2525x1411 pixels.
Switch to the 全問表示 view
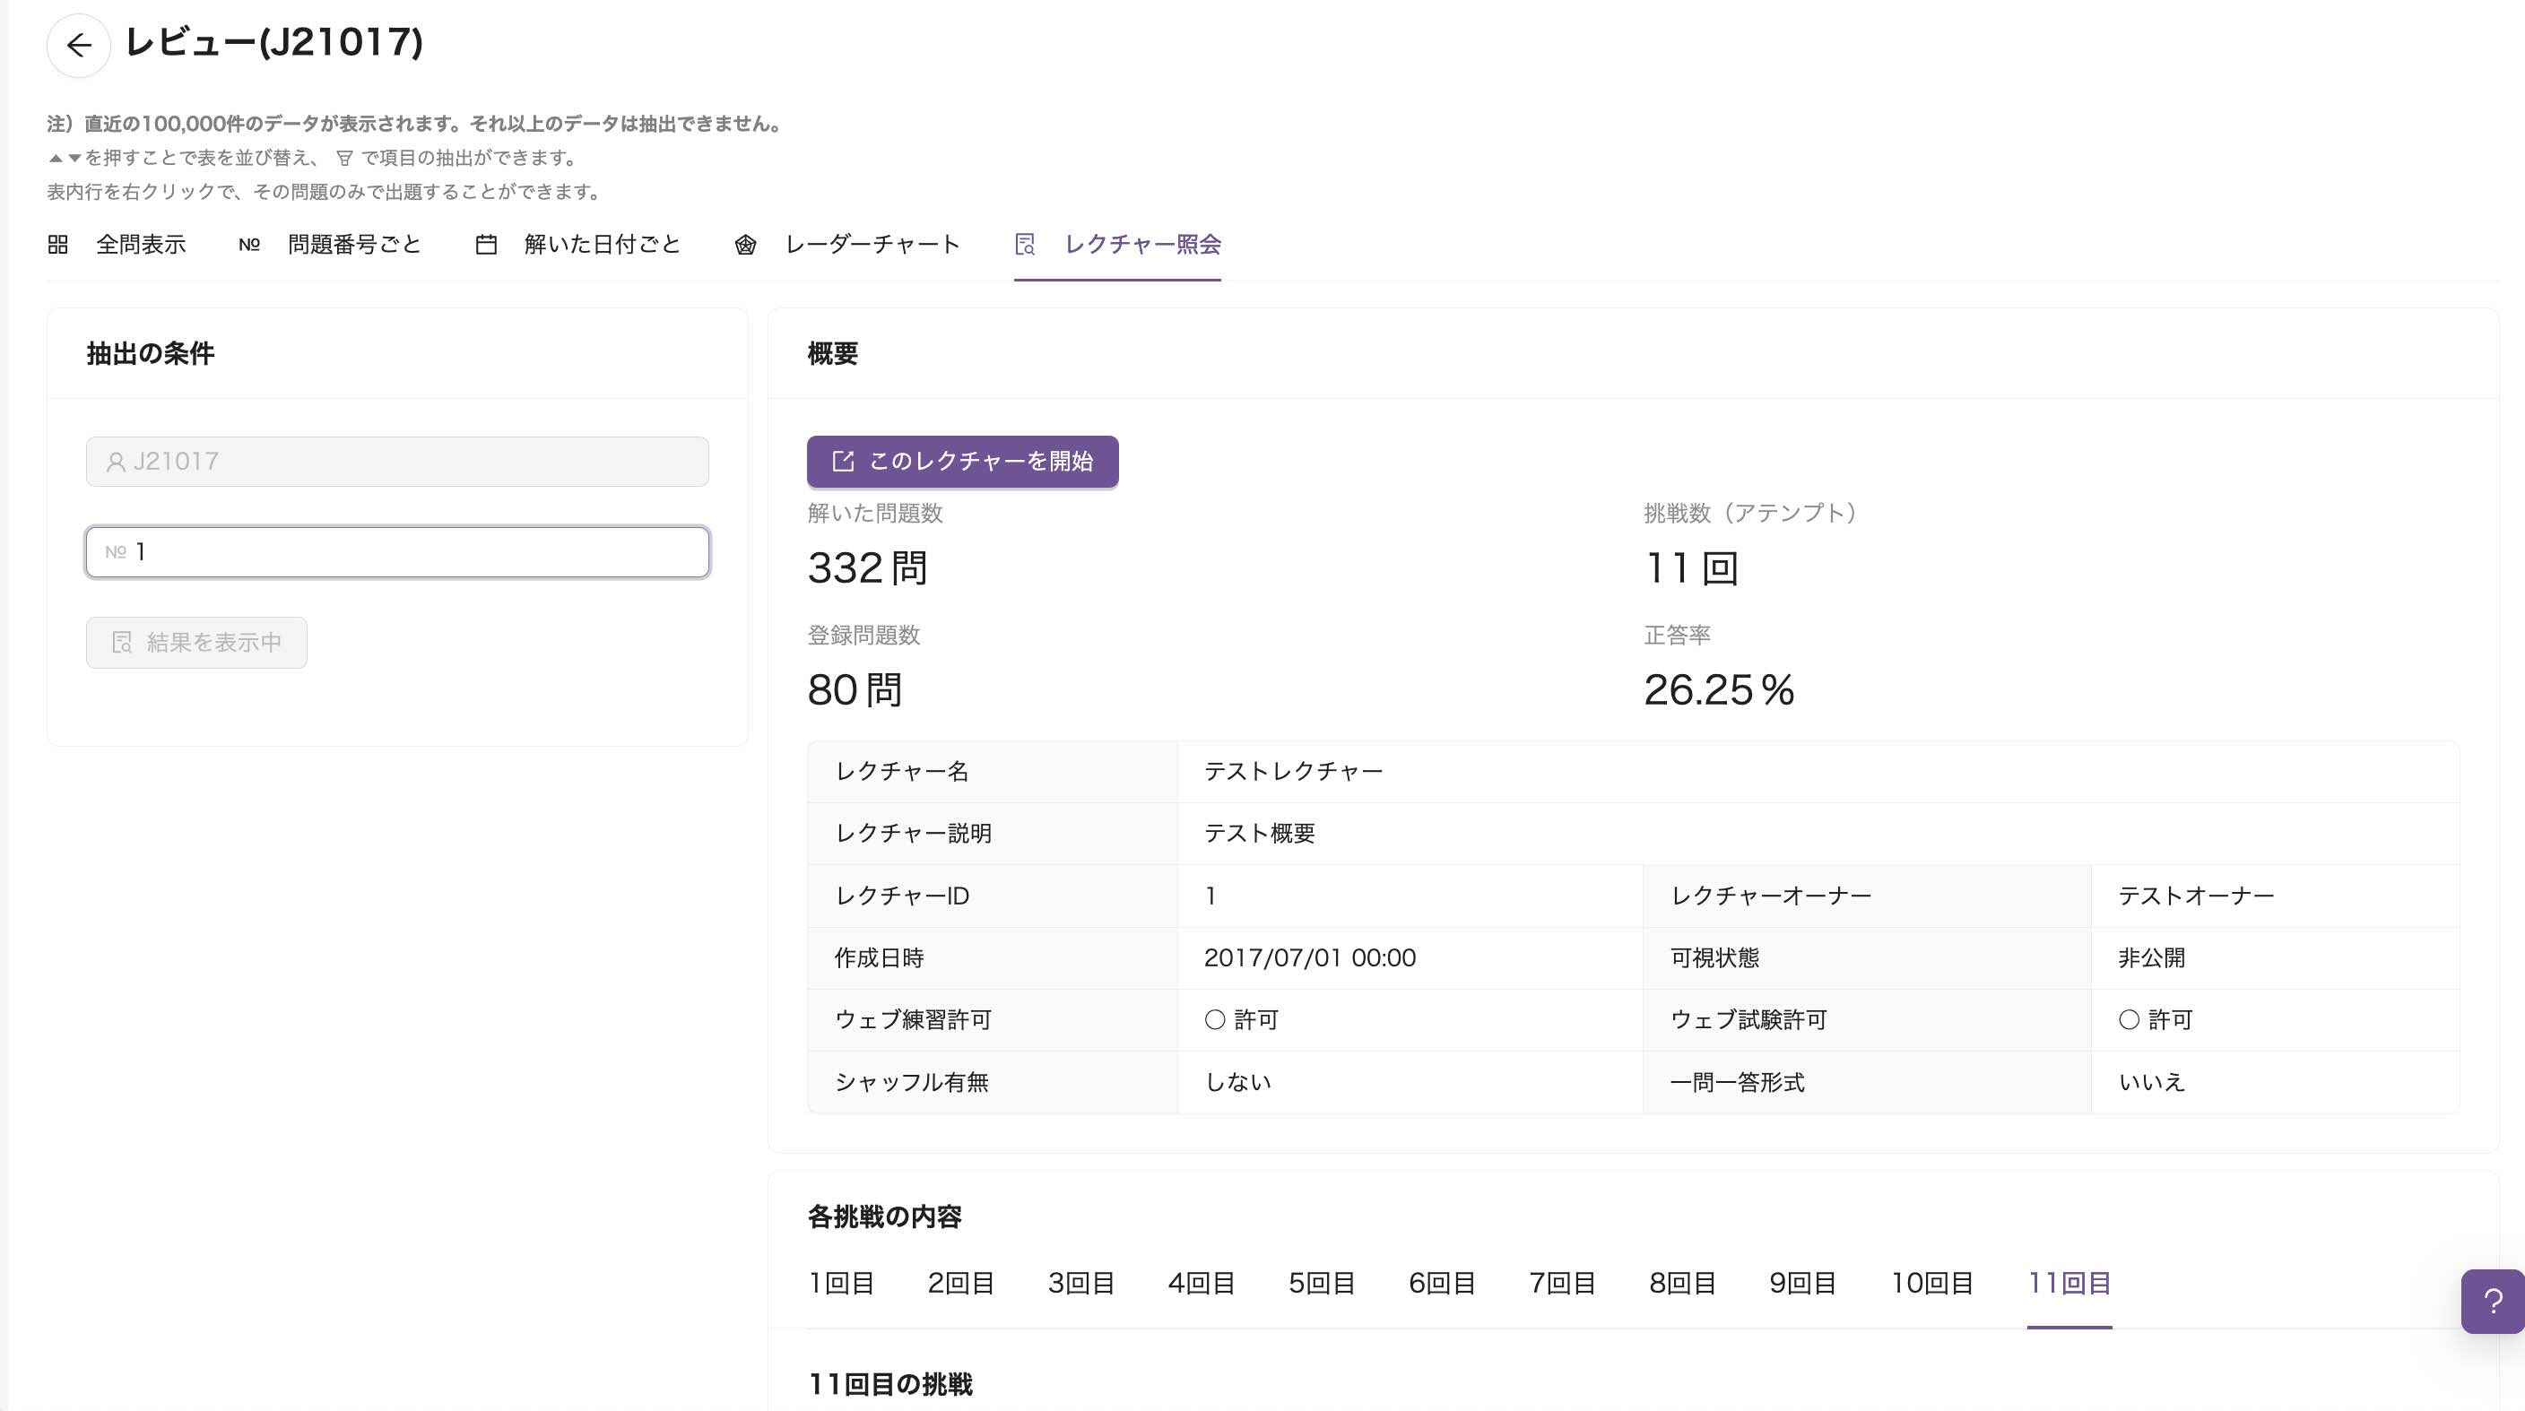(x=140, y=245)
